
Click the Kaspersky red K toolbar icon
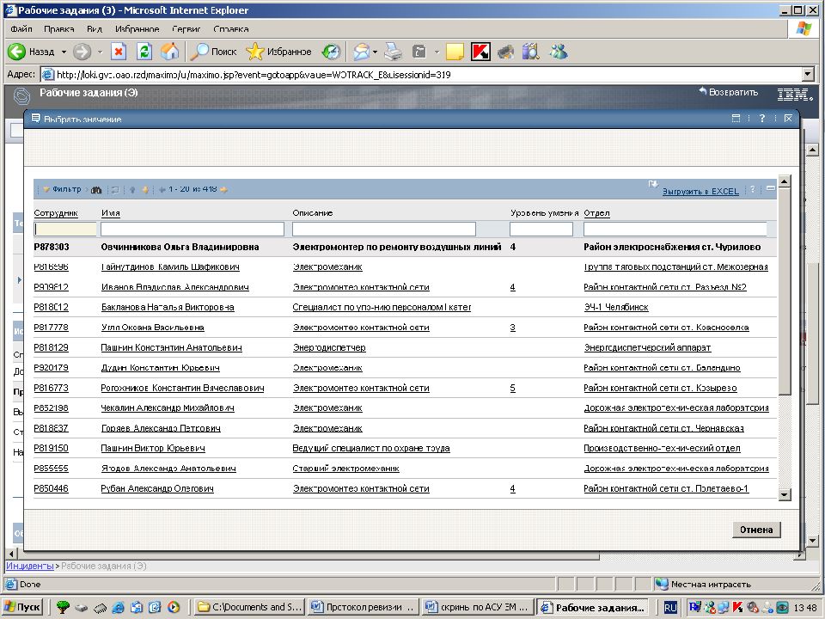[480, 52]
